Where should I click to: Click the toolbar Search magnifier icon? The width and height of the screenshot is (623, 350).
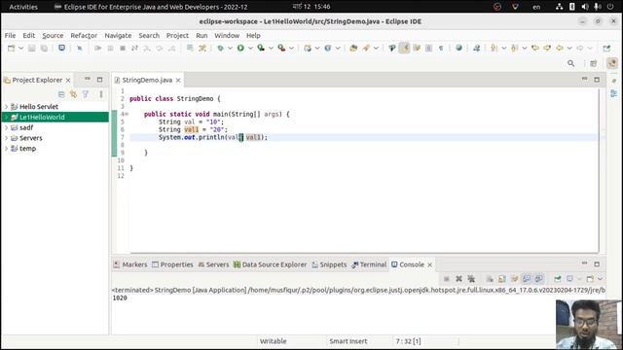click(571, 63)
